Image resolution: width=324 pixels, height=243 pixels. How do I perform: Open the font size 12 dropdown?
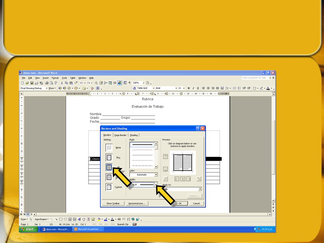point(184,88)
